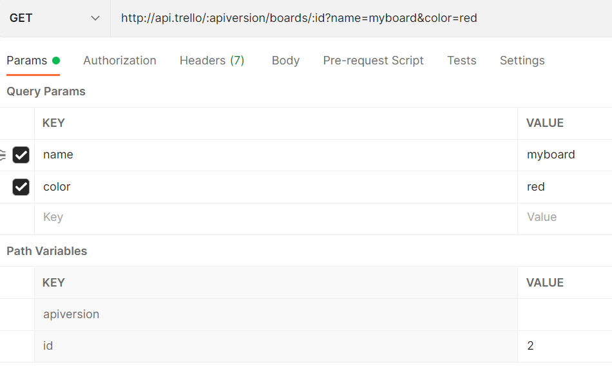Go to the Body tab
Viewport: 612px width, 369px height.
coord(285,61)
